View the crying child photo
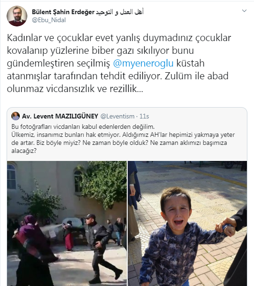 click(188, 223)
